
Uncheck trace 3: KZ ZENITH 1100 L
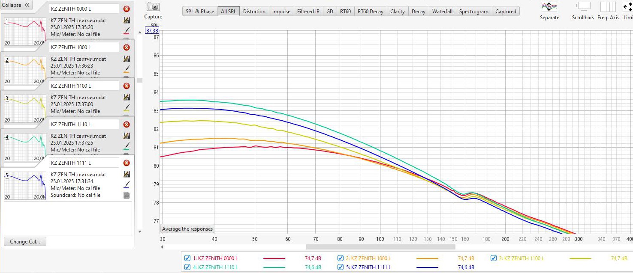[x=494, y=258]
